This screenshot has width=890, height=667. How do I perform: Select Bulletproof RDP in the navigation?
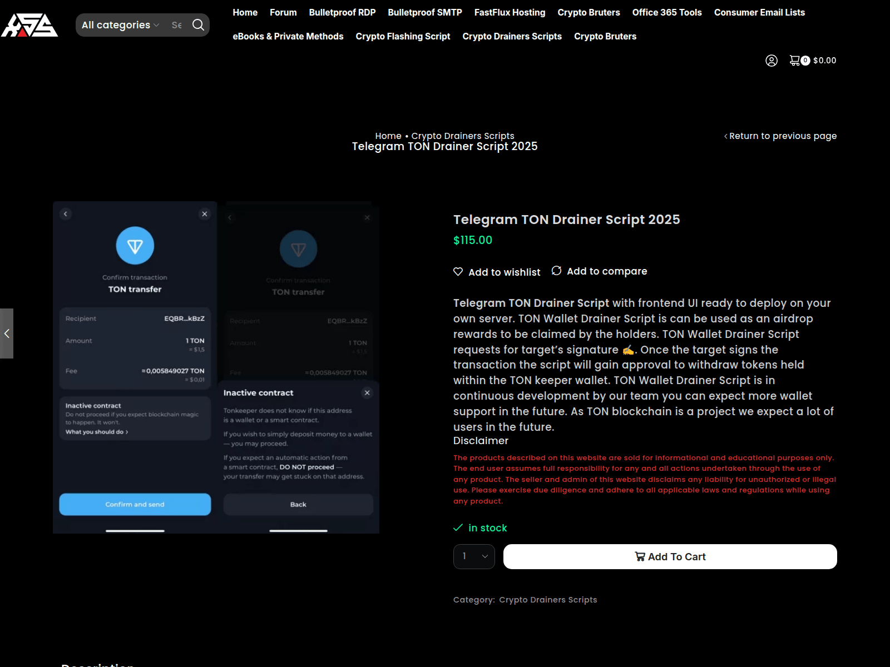point(342,12)
